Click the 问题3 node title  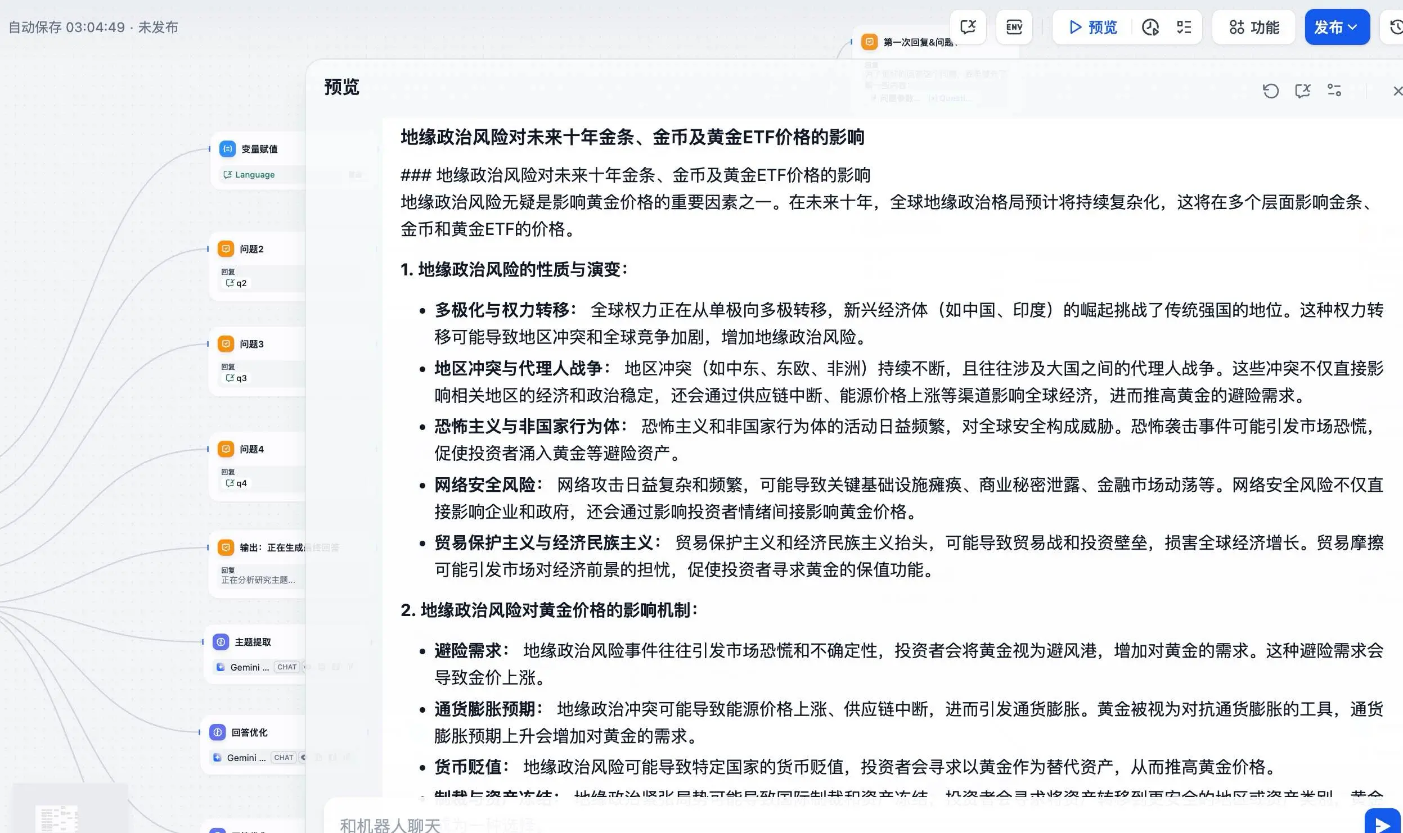point(251,344)
